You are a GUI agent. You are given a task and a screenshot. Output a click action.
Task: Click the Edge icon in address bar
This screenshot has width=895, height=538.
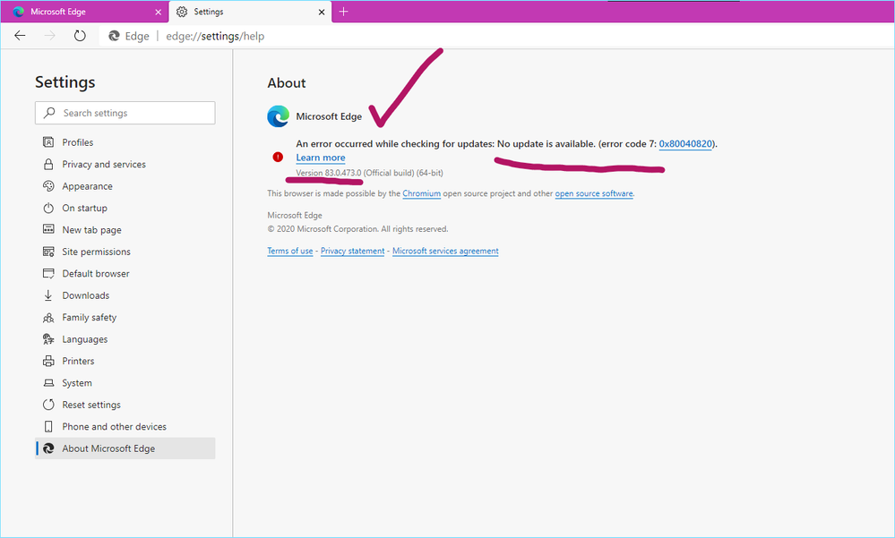(114, 36)
